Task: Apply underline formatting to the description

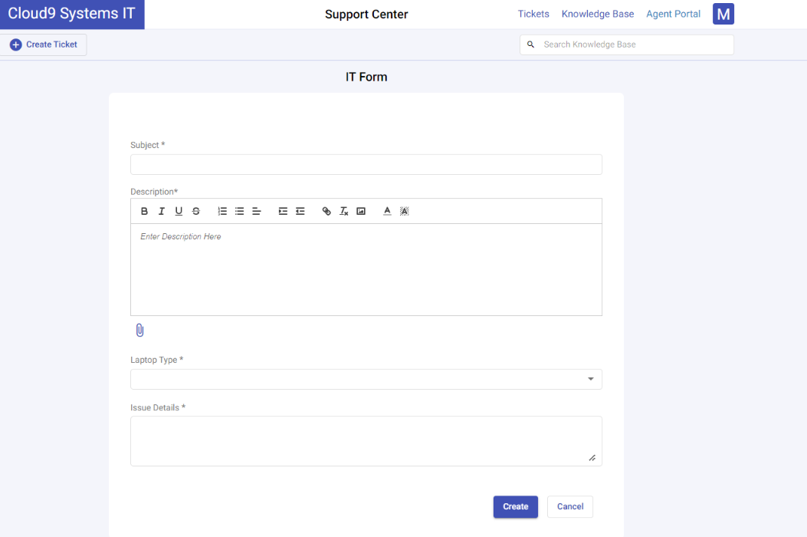Action: pyautogui.click(x=178, y=211)
